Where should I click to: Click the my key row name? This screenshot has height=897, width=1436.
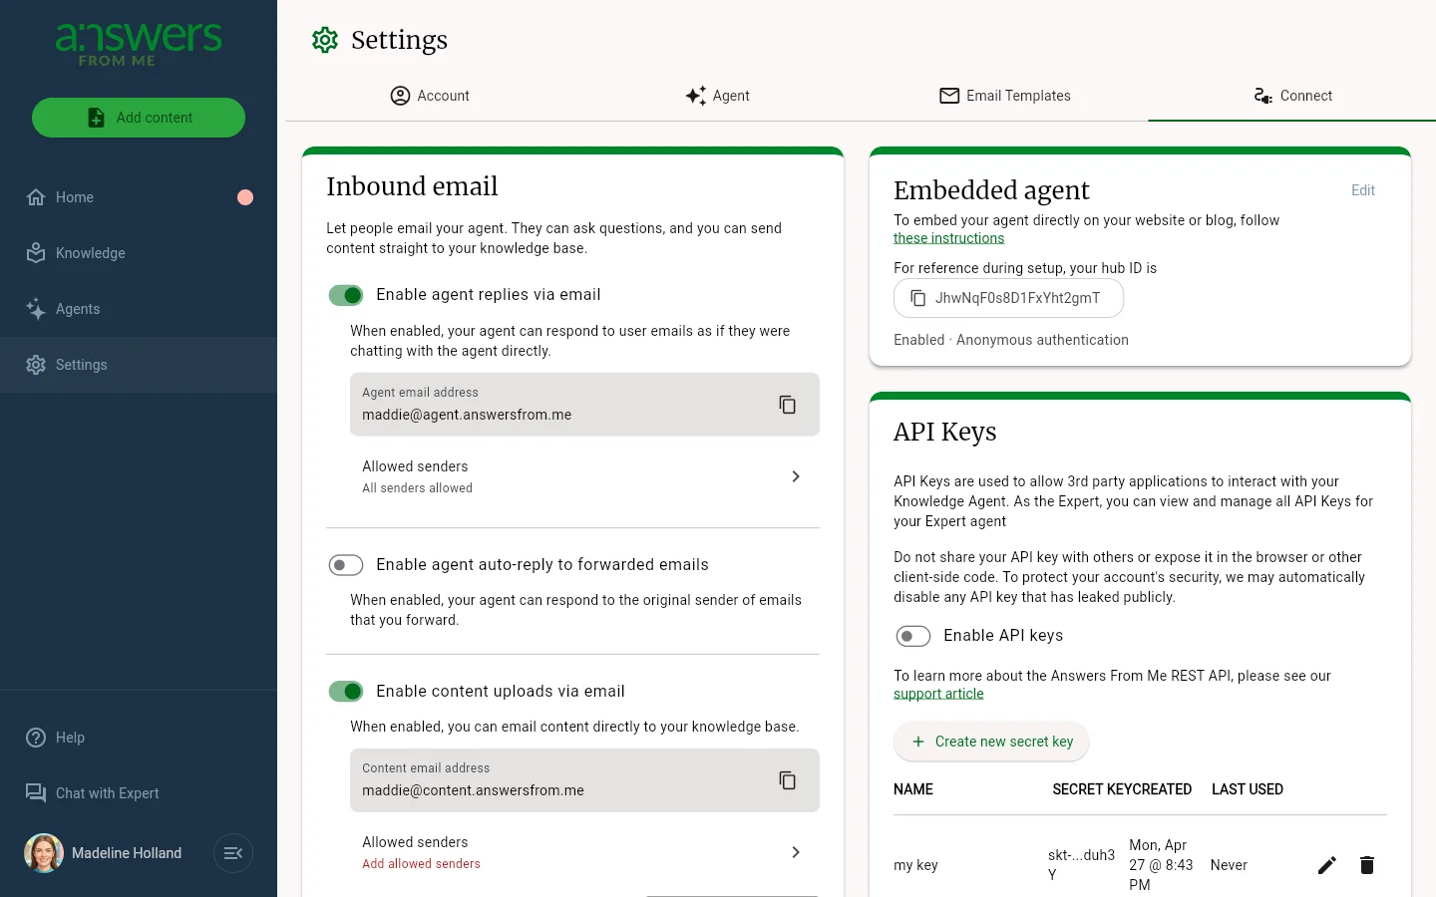tap(915, 865)
